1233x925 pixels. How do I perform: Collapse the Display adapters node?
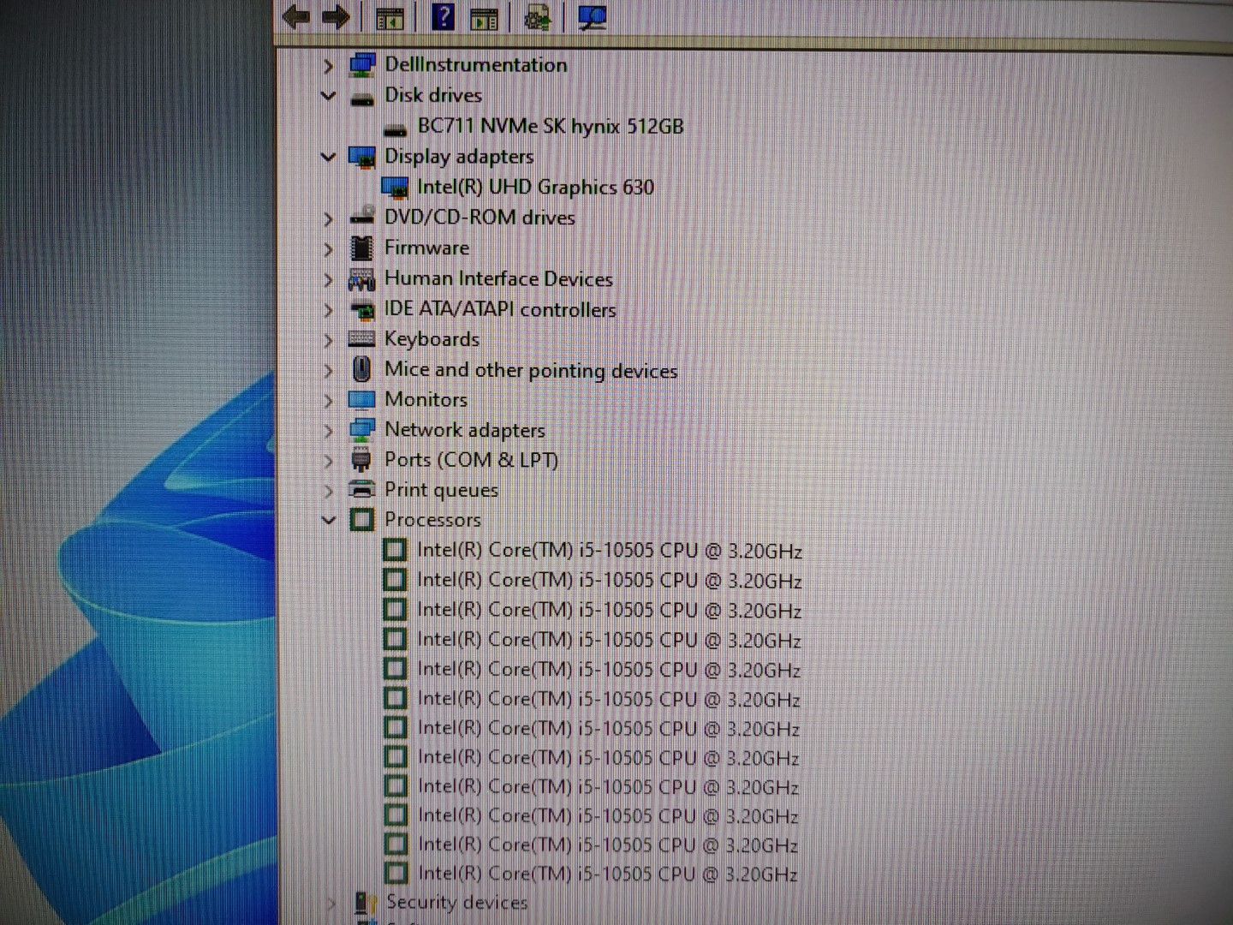click(x=328, y=157)
